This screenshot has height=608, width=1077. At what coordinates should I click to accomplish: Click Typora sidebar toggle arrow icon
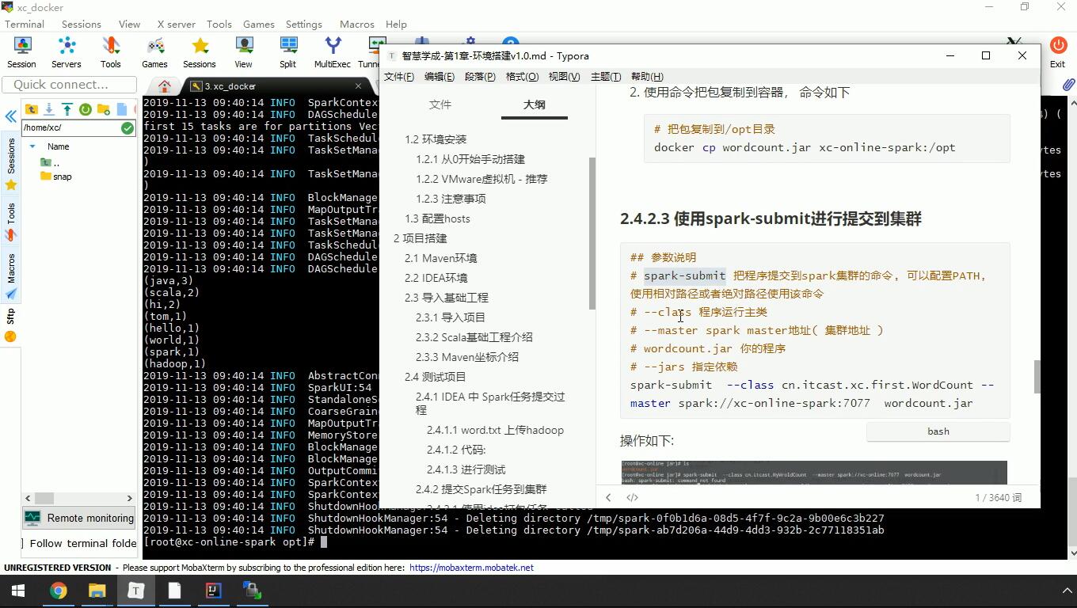click(608, 497)
